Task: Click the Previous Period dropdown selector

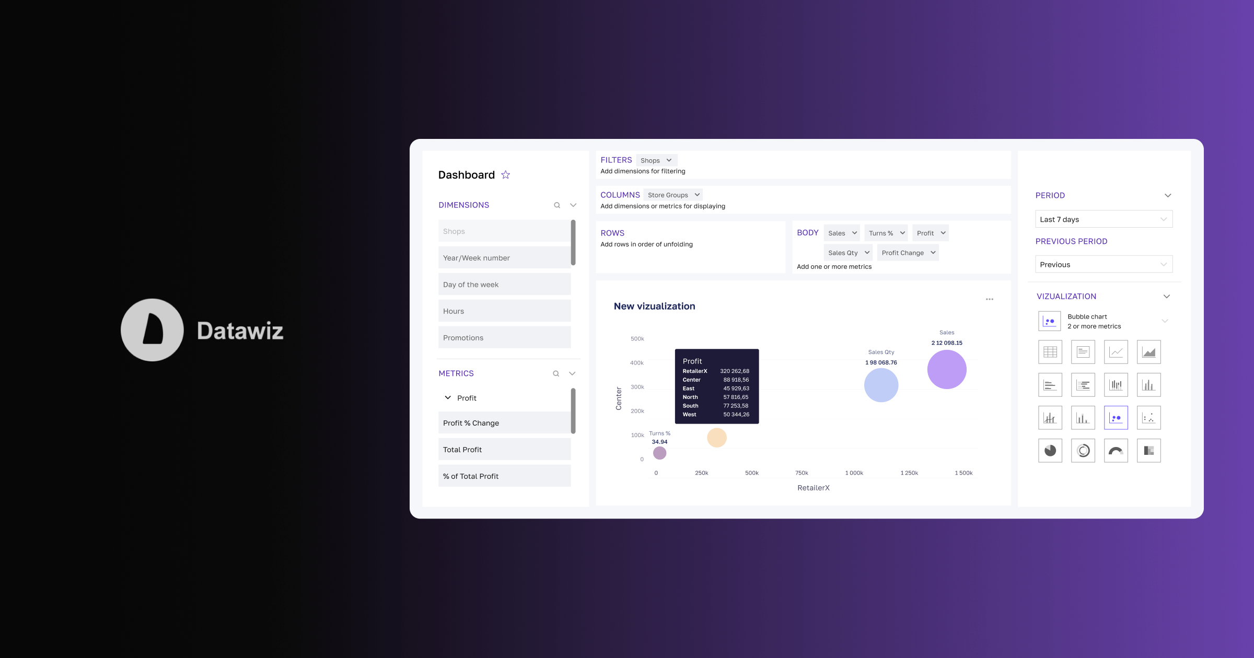Action: point(1102,264)
